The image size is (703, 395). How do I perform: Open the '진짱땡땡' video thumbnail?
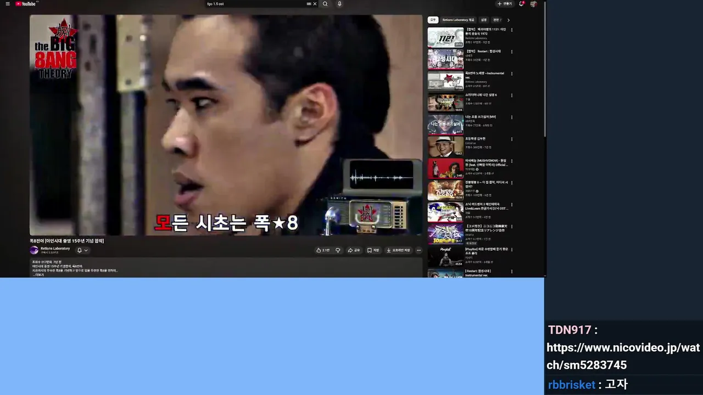[x=445, y=190]
